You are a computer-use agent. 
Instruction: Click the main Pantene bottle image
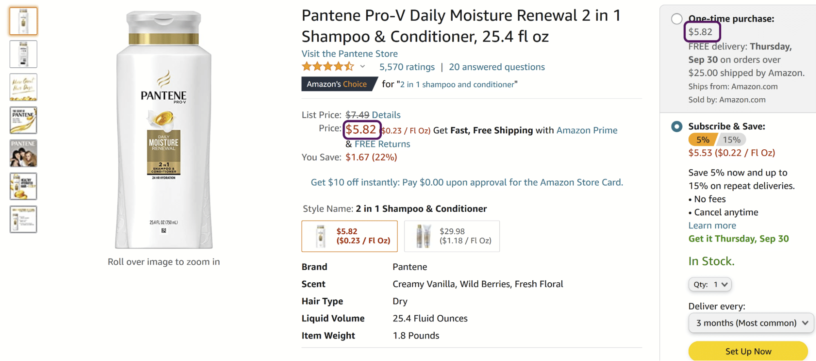[164, 130]
